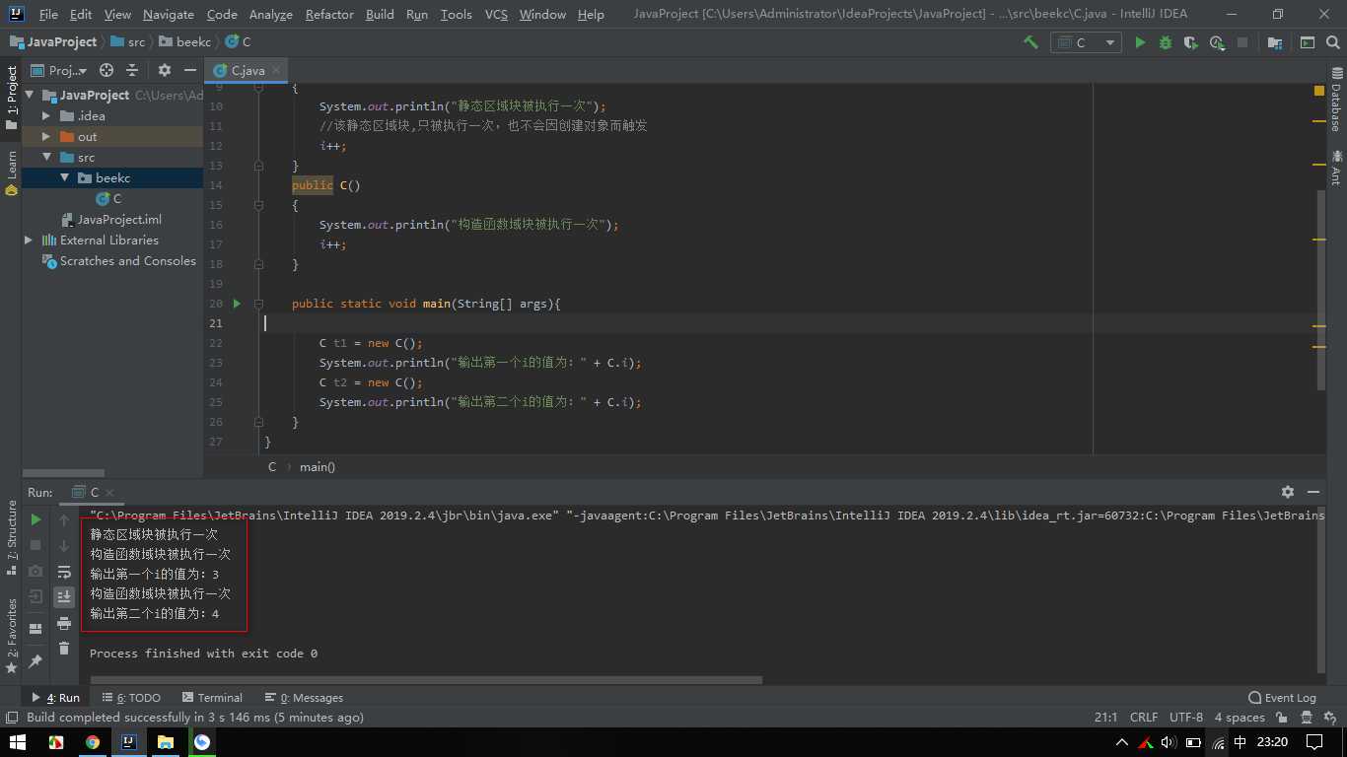
Task: Run C with Coverage icon
Action: tap(1191, 42)
